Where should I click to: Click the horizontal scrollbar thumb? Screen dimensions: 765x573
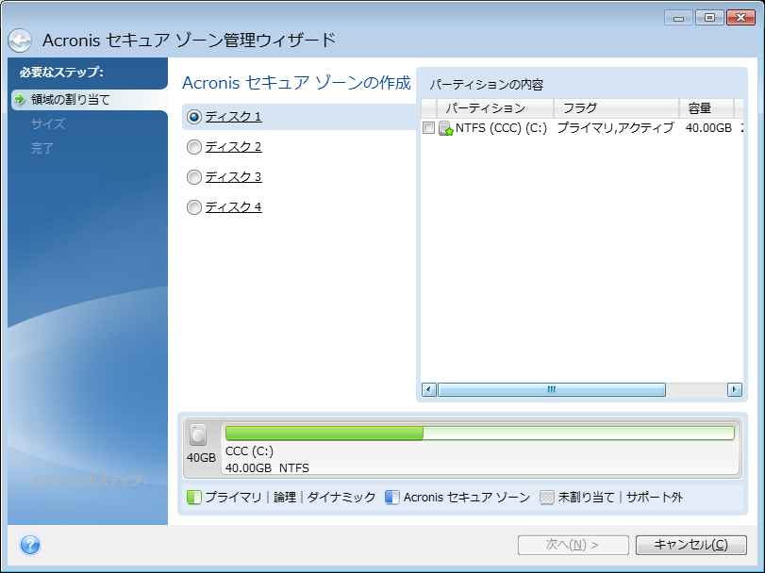[x=551, y=389]
